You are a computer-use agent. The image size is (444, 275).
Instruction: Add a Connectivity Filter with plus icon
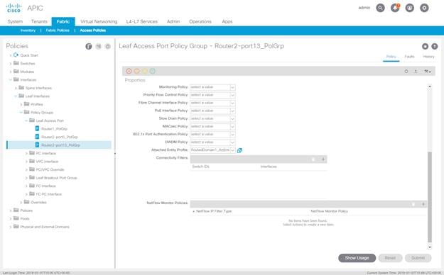pos(323,159)
